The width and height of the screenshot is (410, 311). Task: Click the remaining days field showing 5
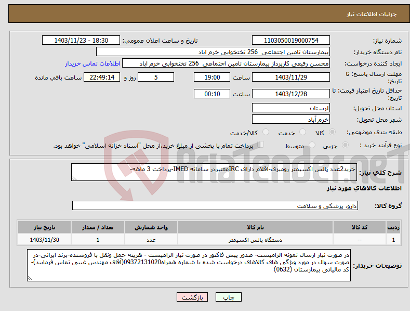tap(156, 77)
